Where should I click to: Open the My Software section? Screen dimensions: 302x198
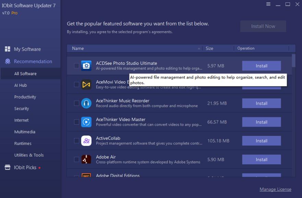(27, 49)
